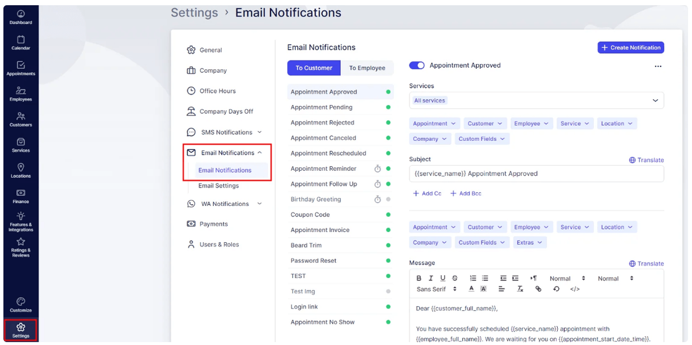The height and width of the screenshot is (345, 692).
Task: Open Email Settings submenu item
Action: [x=219, y=186]
